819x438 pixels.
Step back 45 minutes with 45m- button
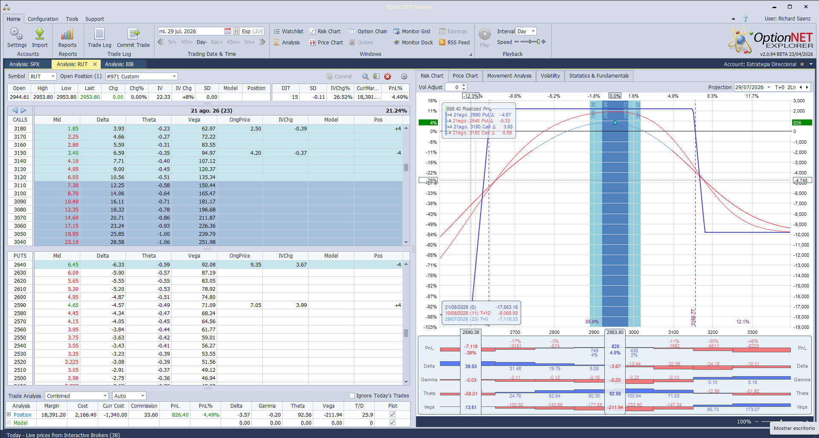pos(187,42)
